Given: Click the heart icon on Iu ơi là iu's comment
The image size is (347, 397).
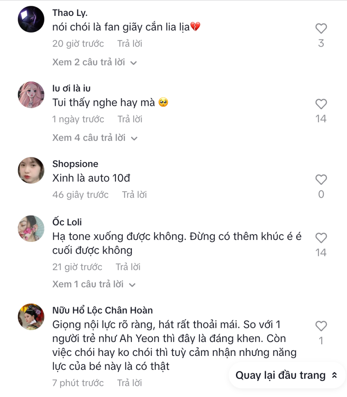Looking at the screenshot, I should tap(321, 104).
